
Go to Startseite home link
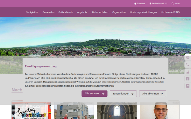pyautogui.click(x=141, y=3)
